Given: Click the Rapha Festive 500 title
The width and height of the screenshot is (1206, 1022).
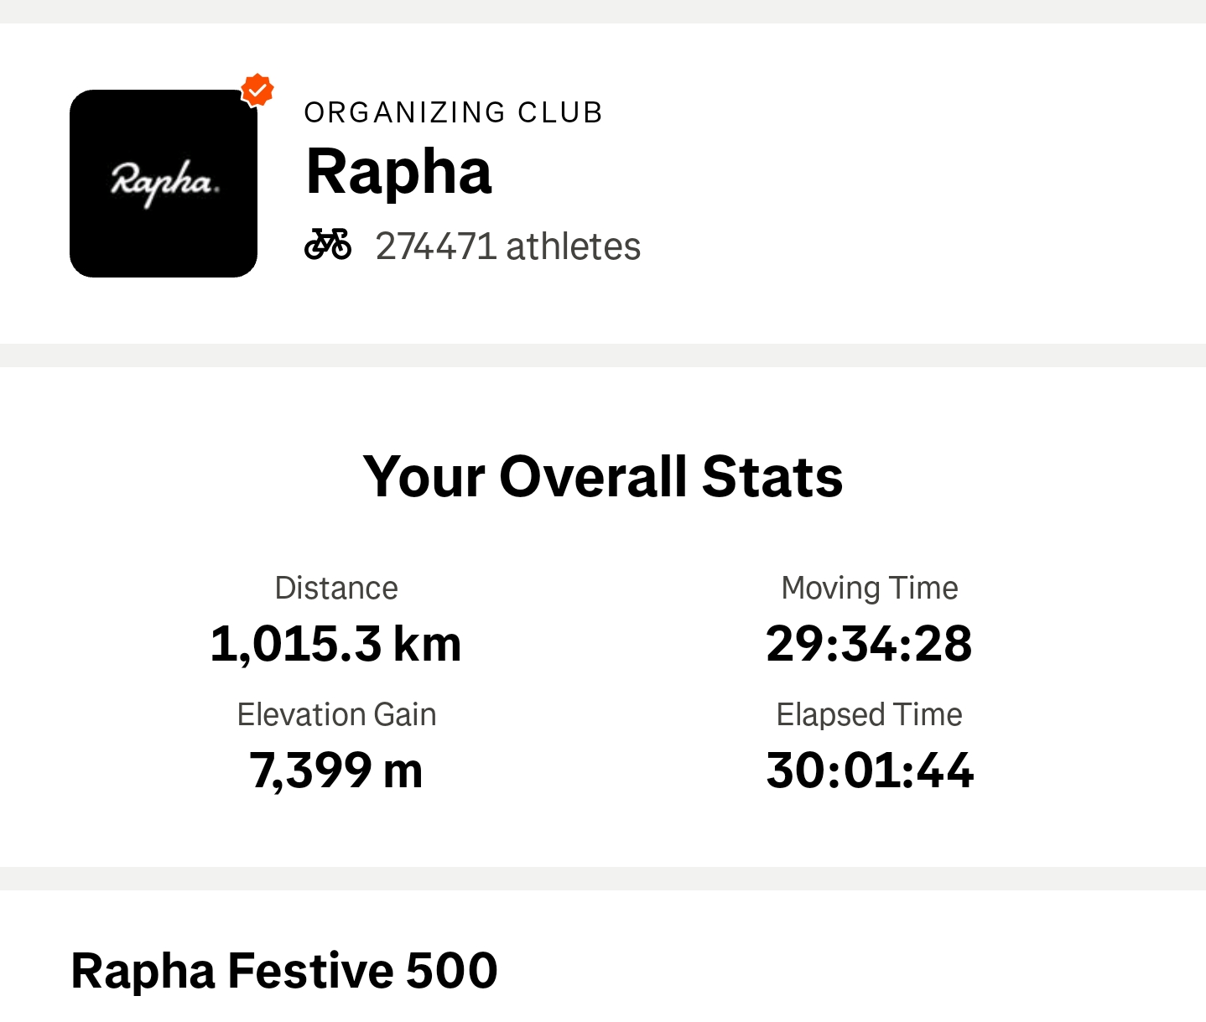Looking at the screenshot, I should (285, 969).
